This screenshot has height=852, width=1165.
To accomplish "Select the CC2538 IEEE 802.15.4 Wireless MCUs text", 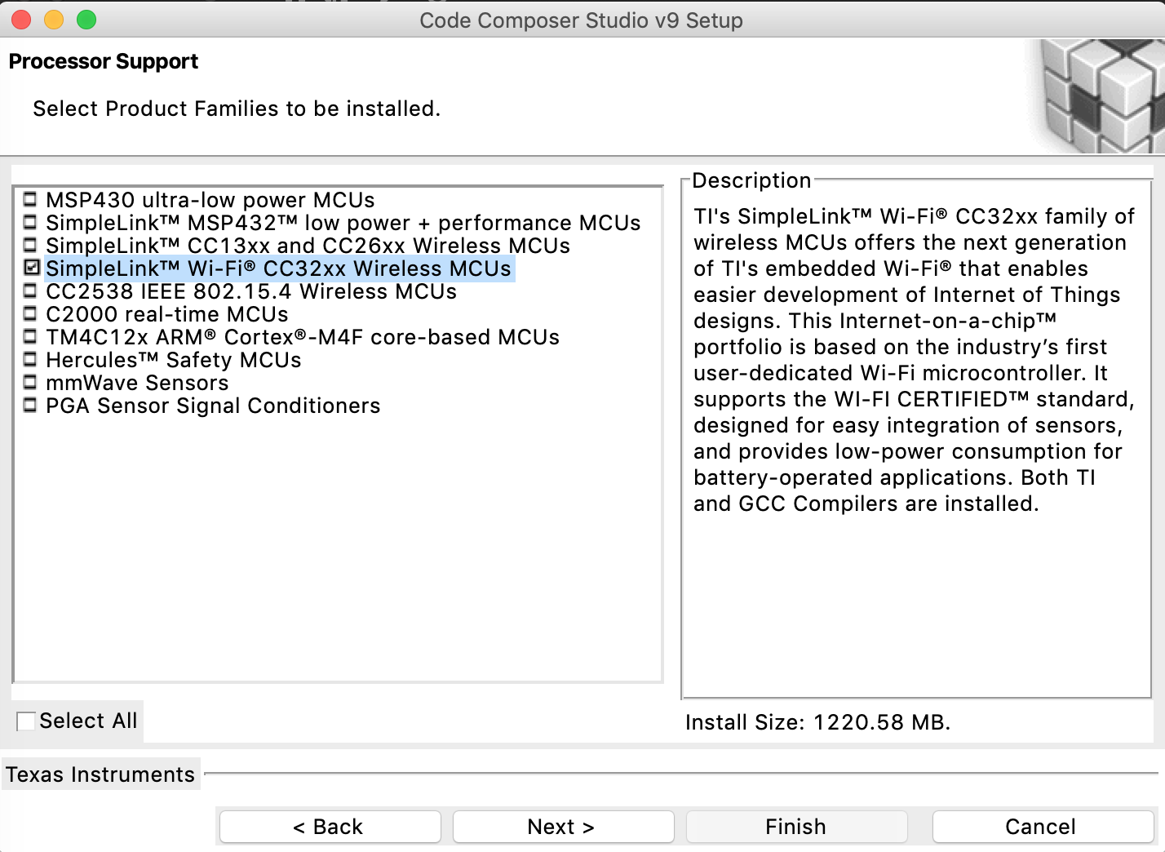I will coord(251,291).
